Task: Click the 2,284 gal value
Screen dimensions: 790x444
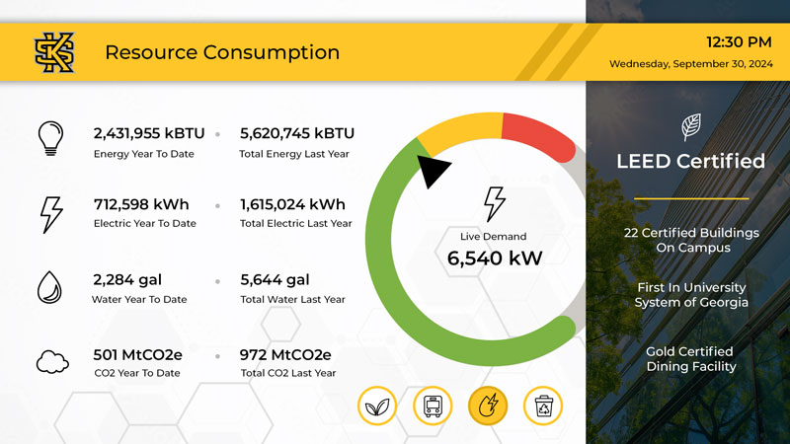Action: pos(127,280)
